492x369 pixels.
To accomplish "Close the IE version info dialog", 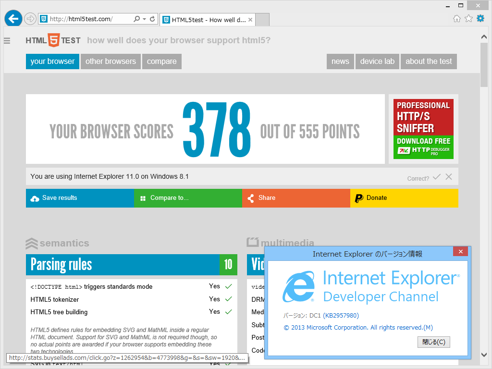I will click(460, 251).
